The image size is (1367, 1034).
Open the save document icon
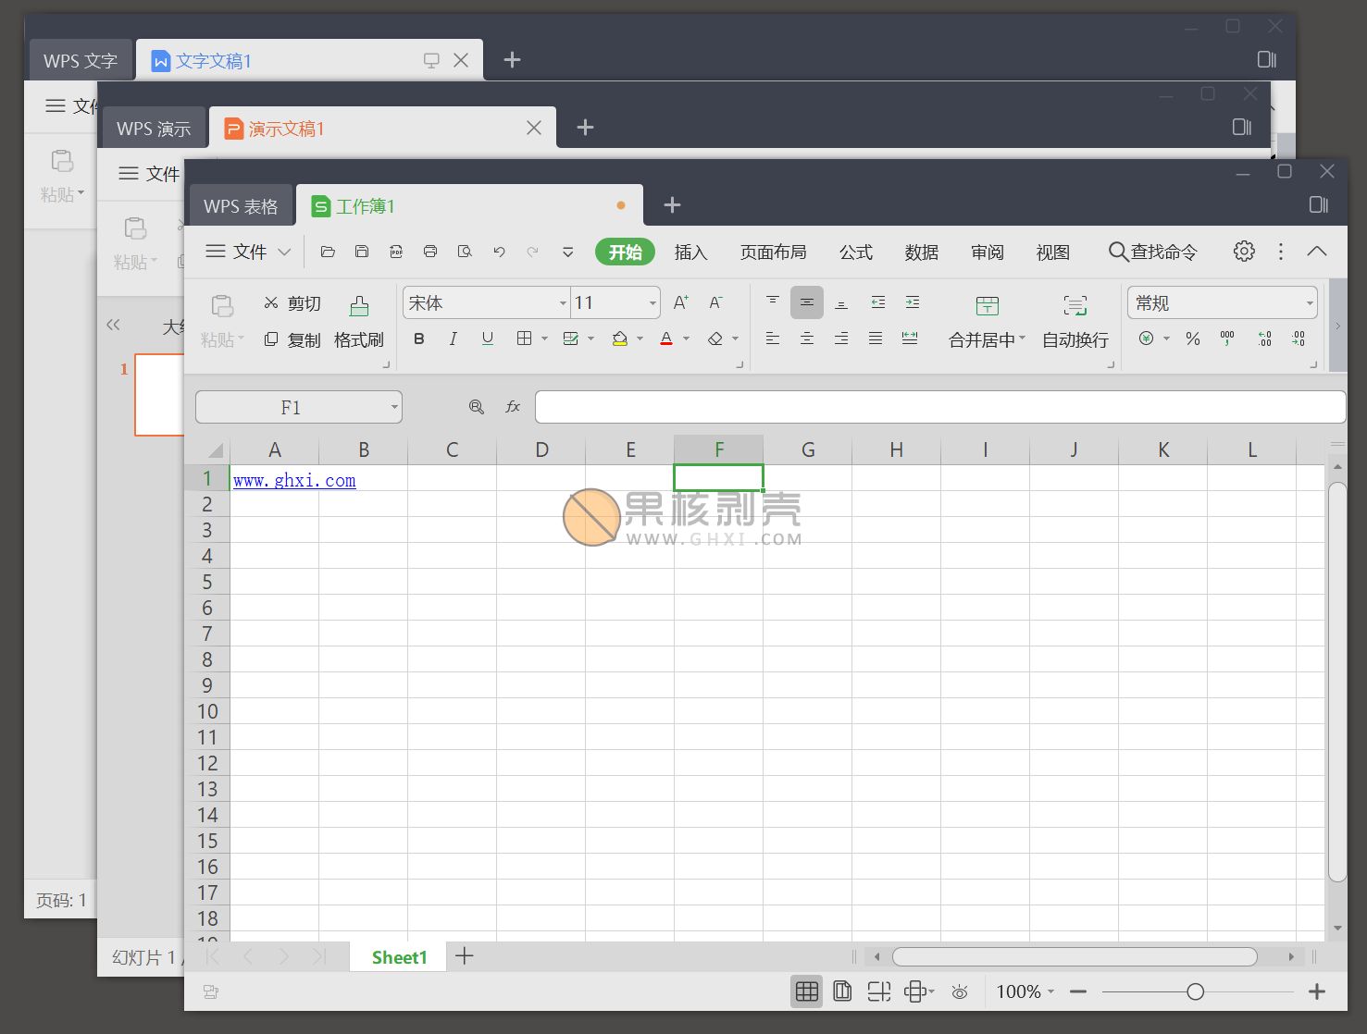(x=361, y=251)
